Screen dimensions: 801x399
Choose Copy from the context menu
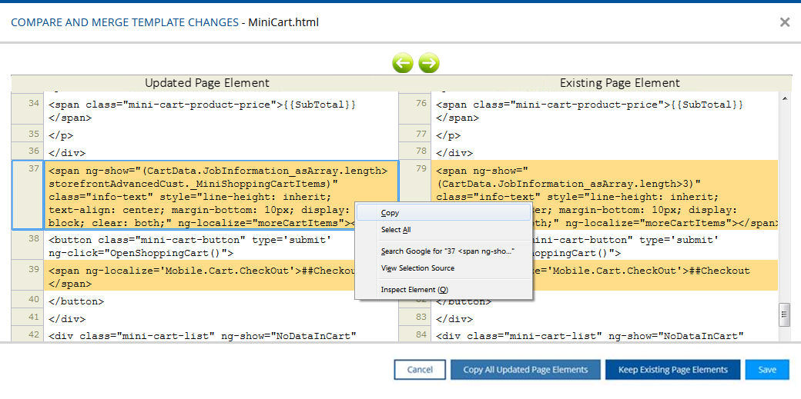(390, 213)
